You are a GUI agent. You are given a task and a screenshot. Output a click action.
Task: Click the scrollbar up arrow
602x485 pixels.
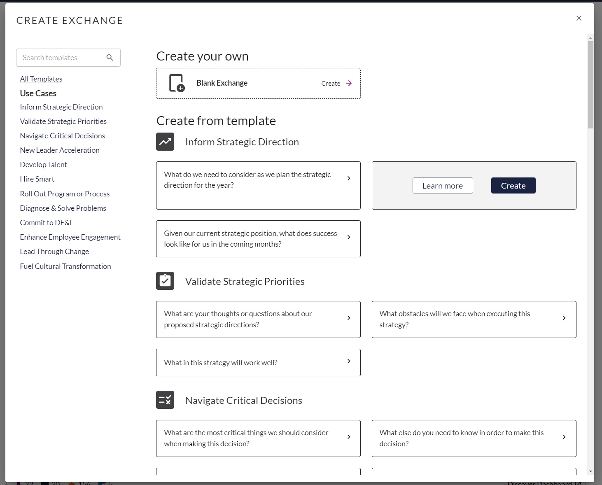pos(591,38)
